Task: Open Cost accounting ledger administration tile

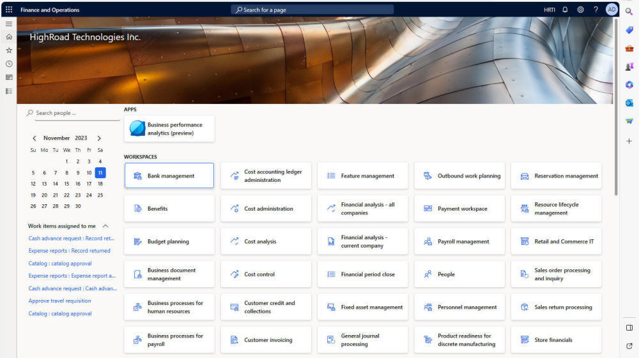Action: pyautogui.click(x=266, y=175)
